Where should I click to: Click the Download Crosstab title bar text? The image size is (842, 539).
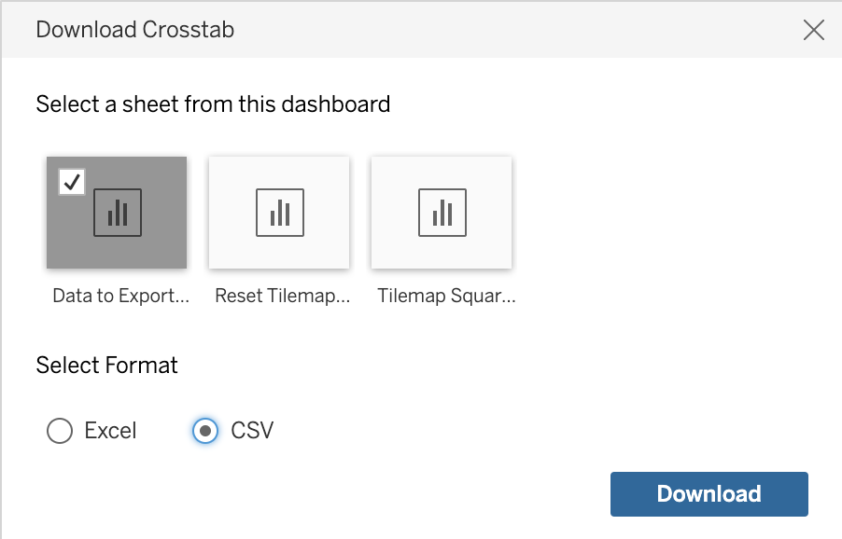click(x=134, y=30)
